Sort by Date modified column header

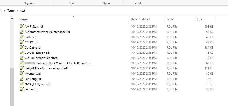[x=140, y=19]
